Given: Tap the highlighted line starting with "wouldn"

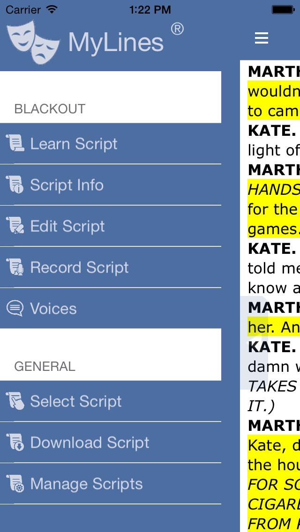Looking at the screenshot, I should (274, 91).
